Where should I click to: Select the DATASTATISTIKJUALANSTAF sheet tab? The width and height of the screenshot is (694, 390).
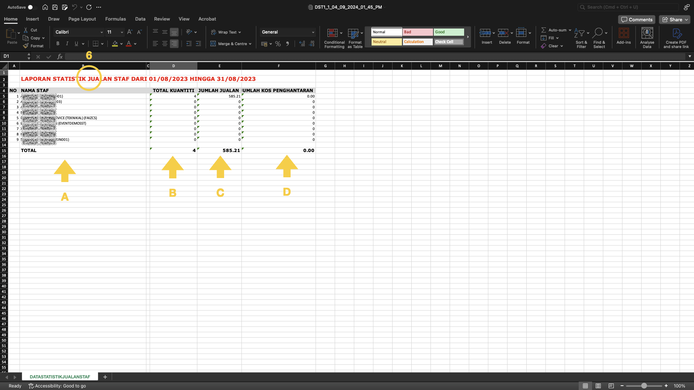tap(60, 377)
